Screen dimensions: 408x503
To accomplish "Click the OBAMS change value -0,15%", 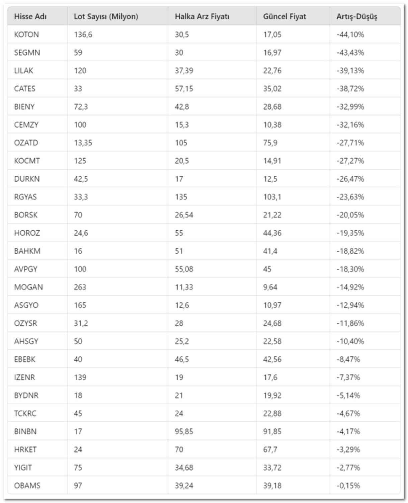I will (348, 486).
